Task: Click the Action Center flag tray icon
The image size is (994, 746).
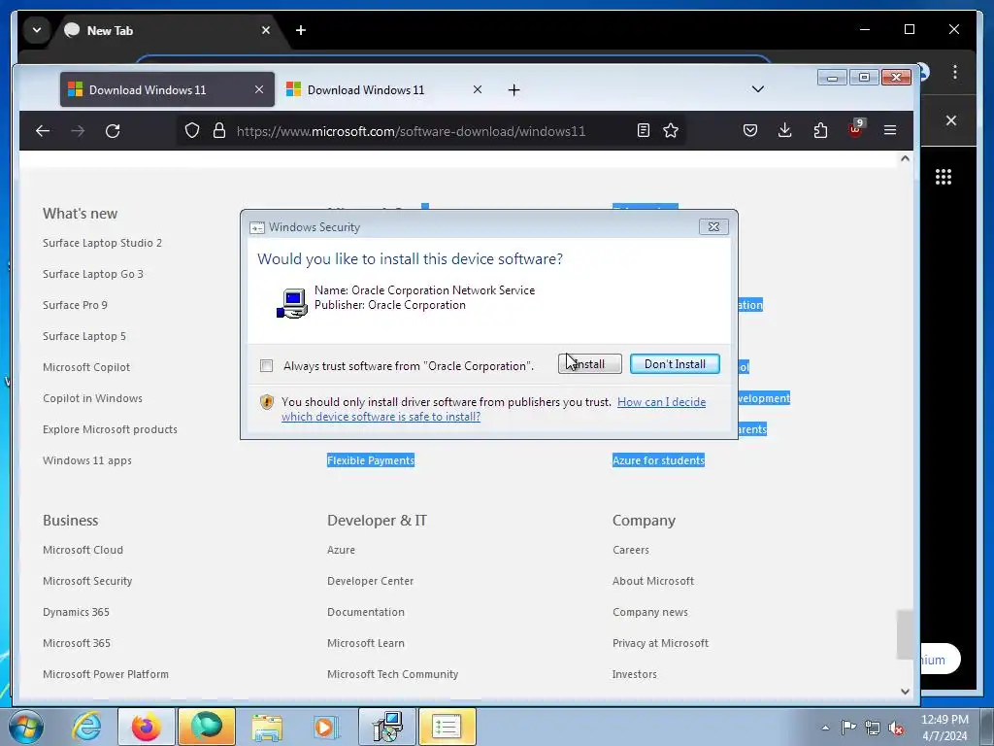Action: pos(848,727)
